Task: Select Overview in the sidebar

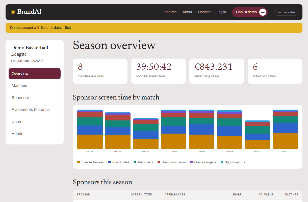Action: pyautogui.click(x=35, y=73)
